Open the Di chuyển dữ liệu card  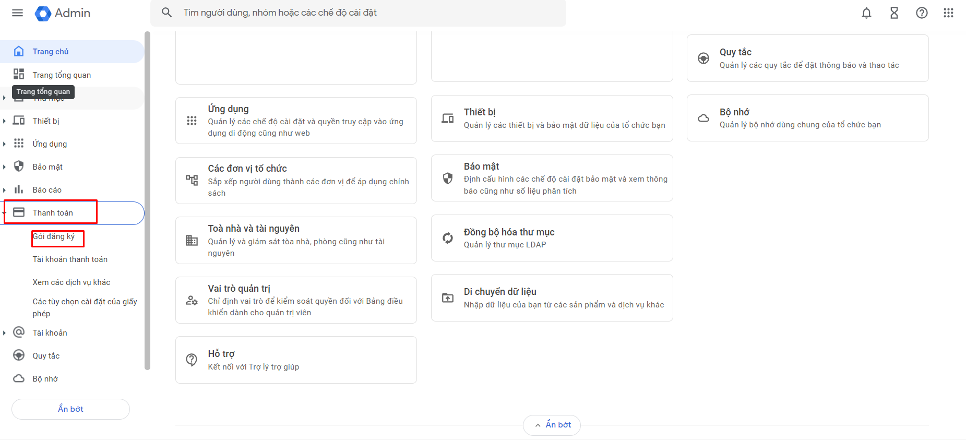click(552, 298)
